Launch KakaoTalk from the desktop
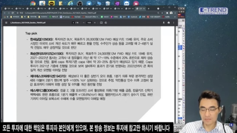This screenshot has height=133, width=237. [x=51, y=3]
